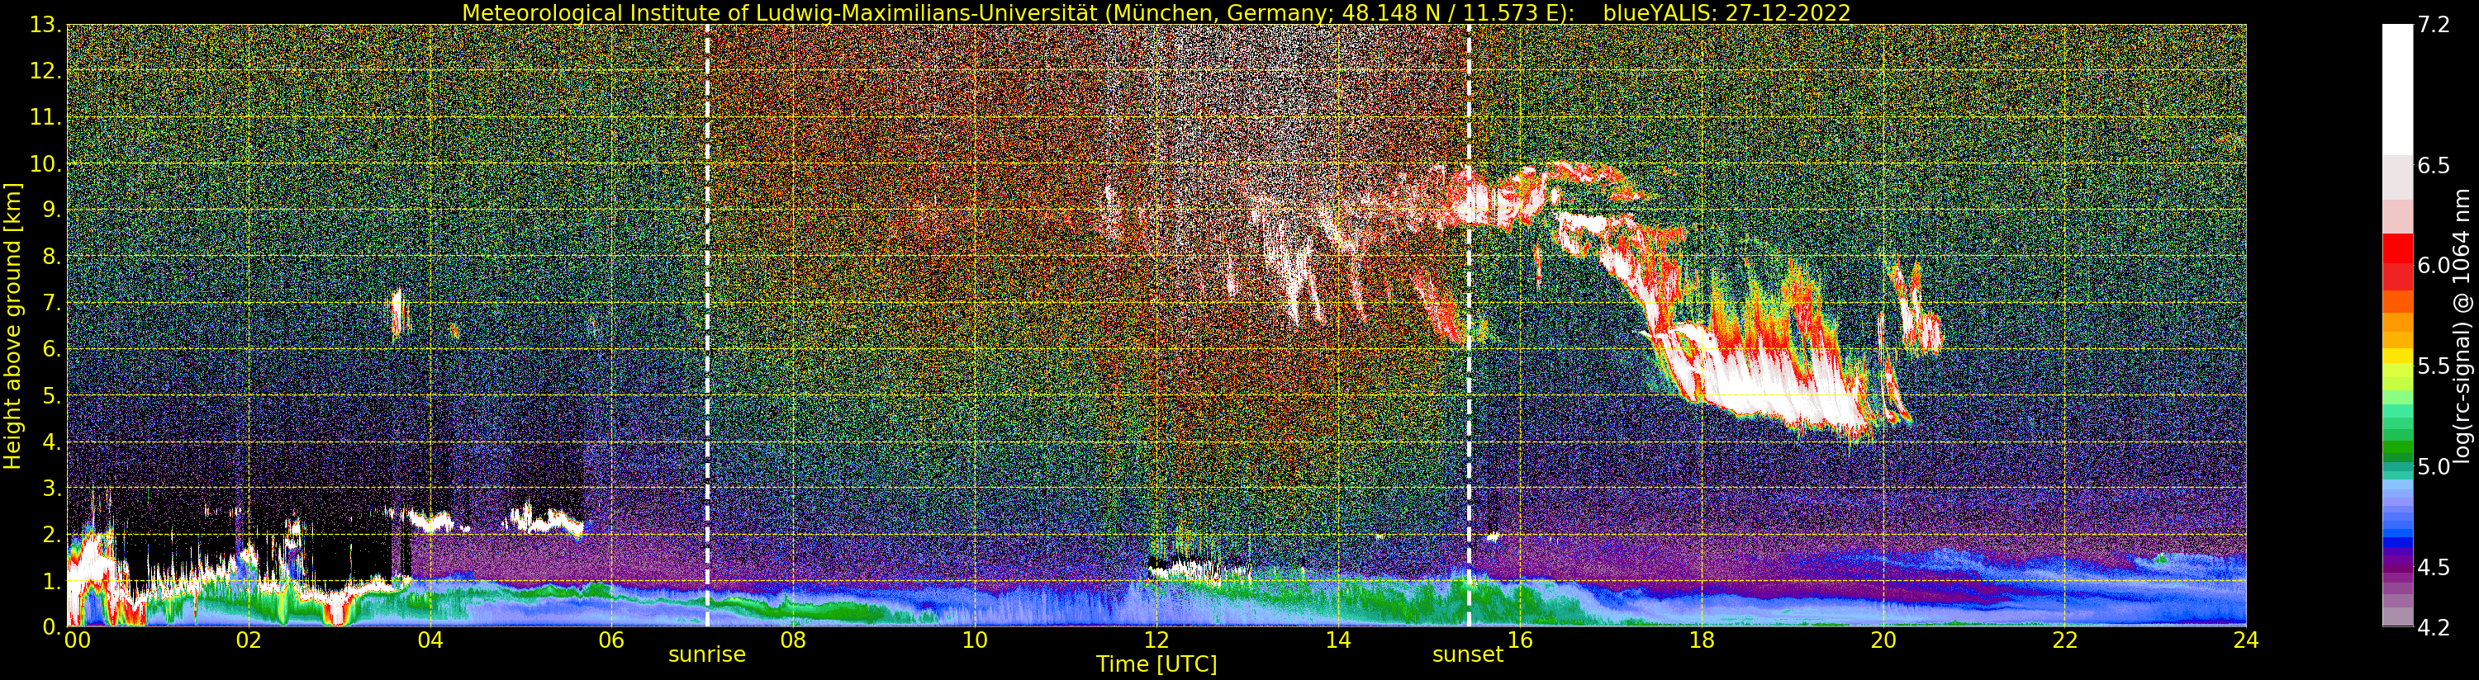Screen dimensions: 2479x680
Task: Click the colorbar tick value 6.5
Action: 2434,165
